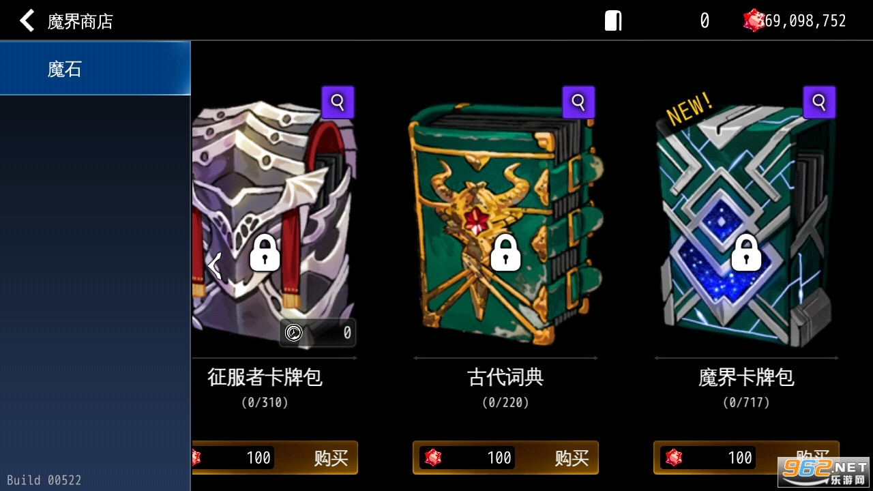Viewport: 873px width, 491px height.
Task: Tap the red magic stone currency icon
Action: click(753, 20)
